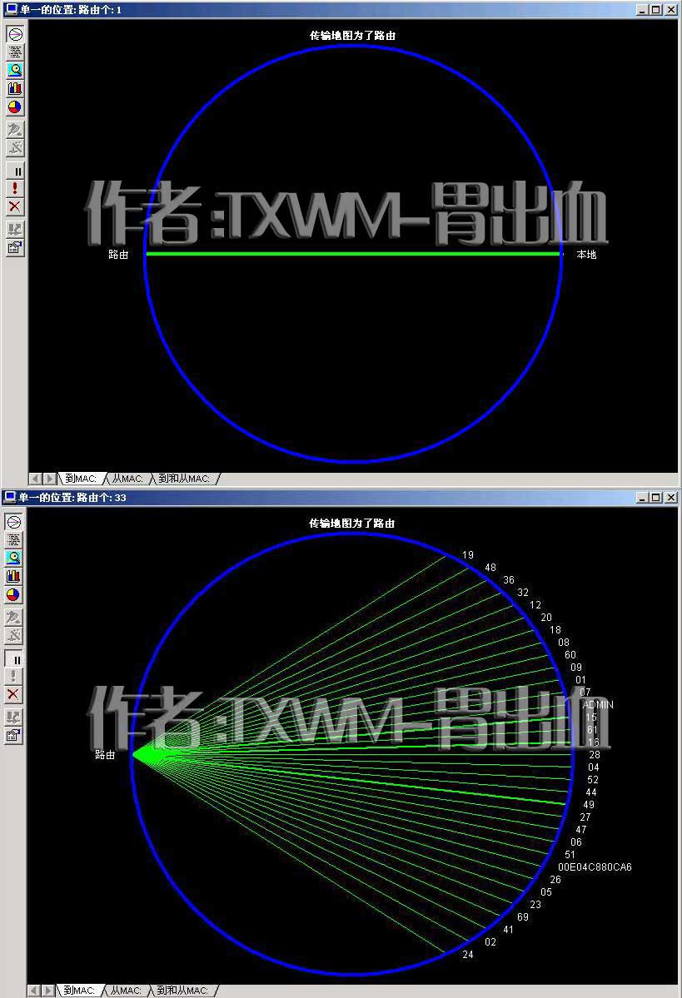The height and width of the screenshot is (998, 682).
Task: Toggle the pause button in the 路由个: 33 window
Action: pos(14,659)
